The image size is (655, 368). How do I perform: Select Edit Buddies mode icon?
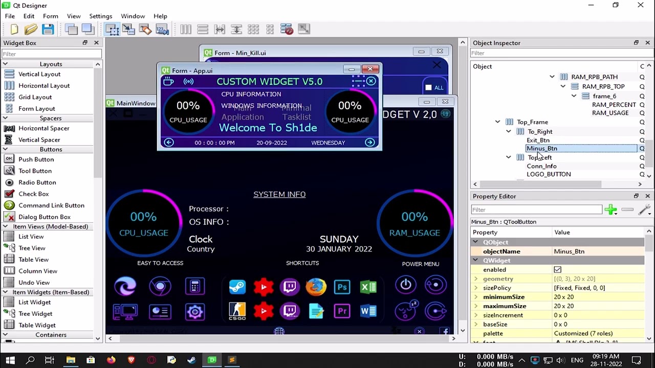(145, 29)
